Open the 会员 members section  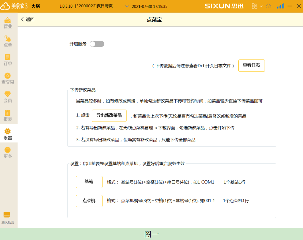click(8, 97)
